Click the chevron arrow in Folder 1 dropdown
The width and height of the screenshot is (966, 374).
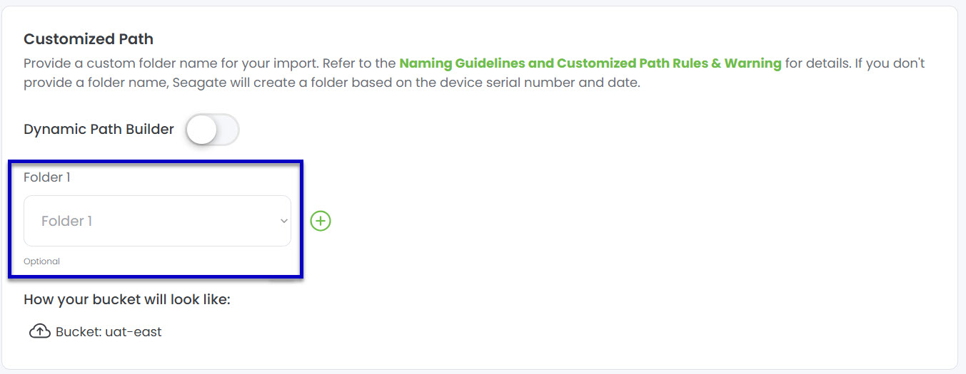283,222
